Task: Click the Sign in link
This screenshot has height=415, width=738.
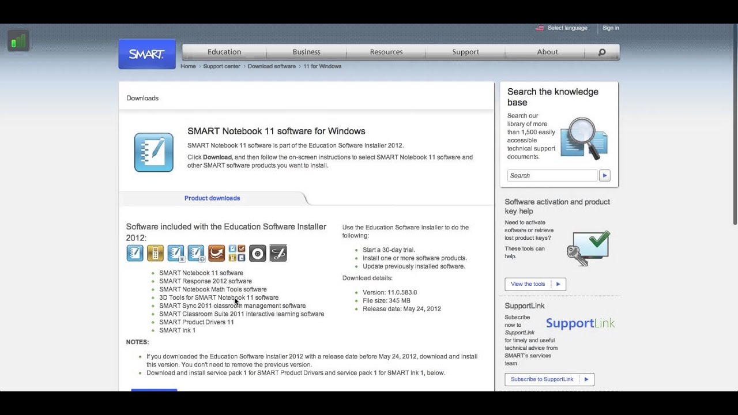Action: (611, 28)
